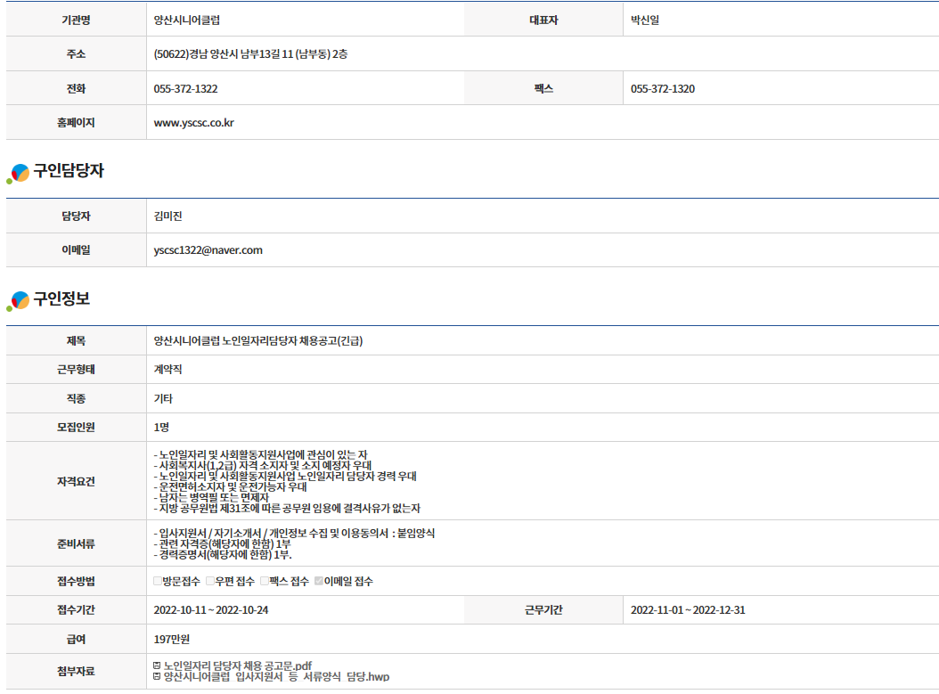This screenshot has height=694, width=939.
Task: Click the document line 입사지원서 / 자기소개서 붙임양식
Action: (294, 533)
